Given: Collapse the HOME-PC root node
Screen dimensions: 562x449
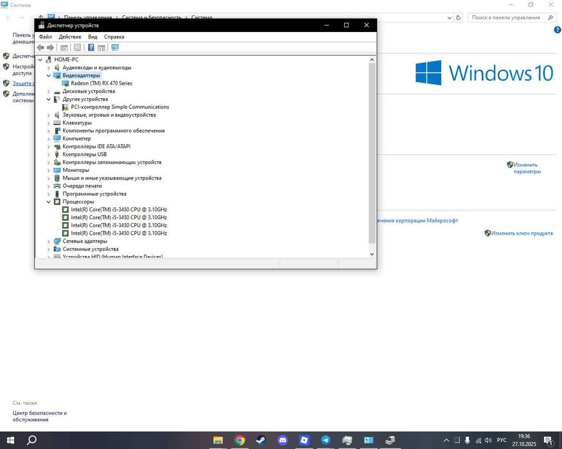Looking at the screenshot, I should [40, 60].
